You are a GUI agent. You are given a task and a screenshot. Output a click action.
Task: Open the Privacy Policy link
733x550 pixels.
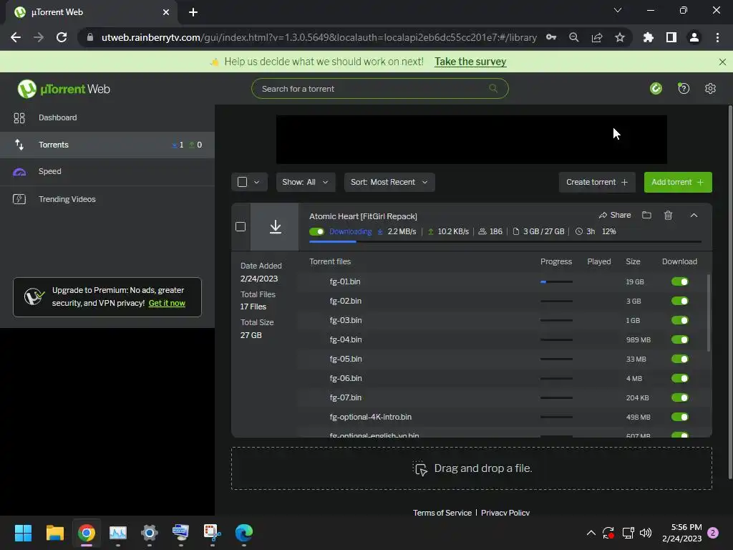(x=505, y=513)
